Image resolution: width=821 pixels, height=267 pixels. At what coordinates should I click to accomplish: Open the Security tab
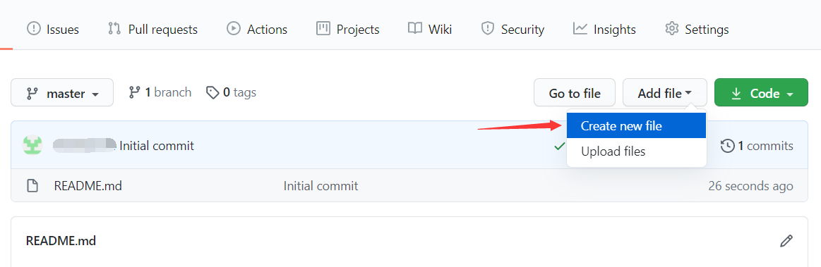pyautogui.click(x=513, y=30)
